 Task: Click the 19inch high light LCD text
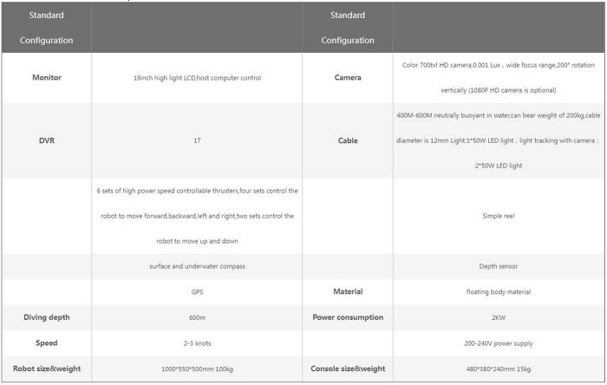pos(197,78)
